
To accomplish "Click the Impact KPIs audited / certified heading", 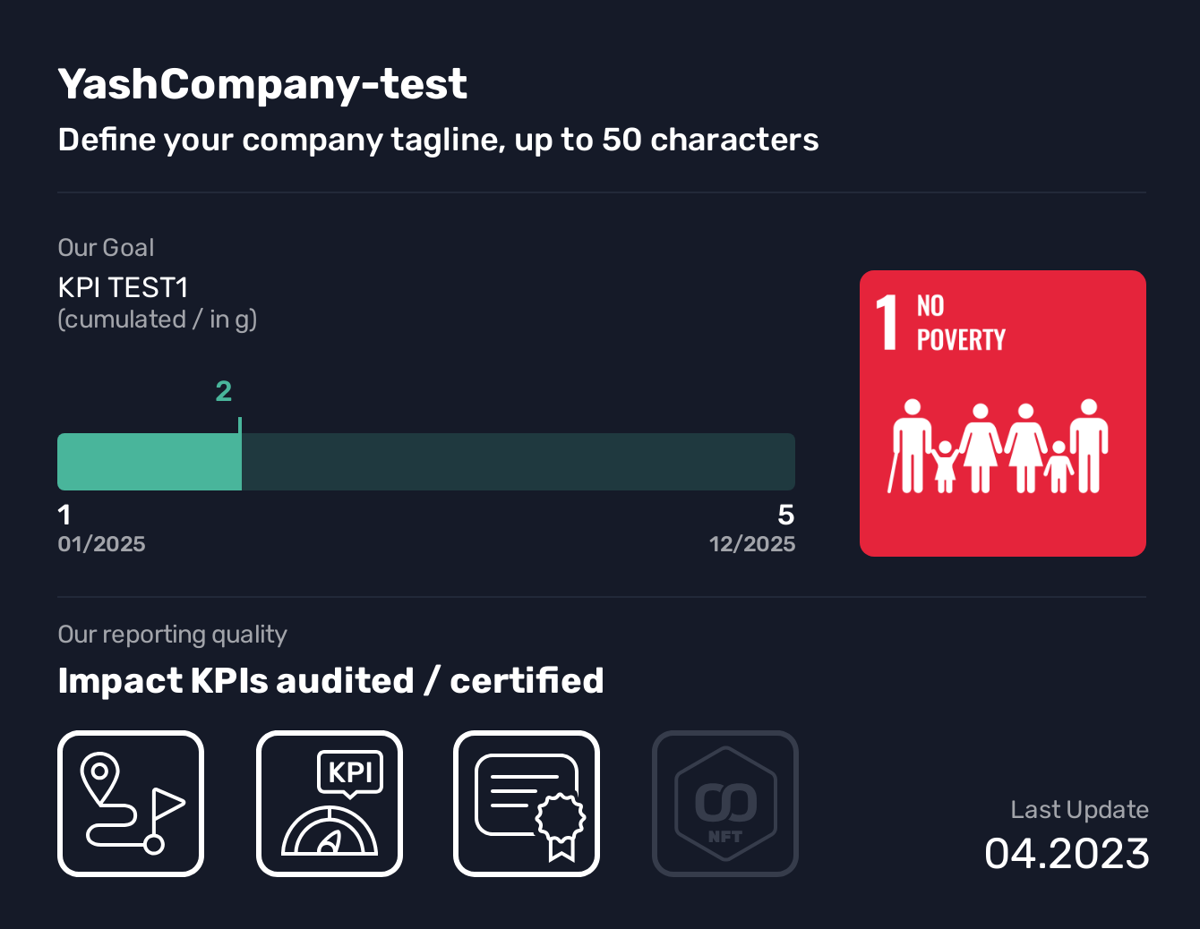I will pos(330,681).
